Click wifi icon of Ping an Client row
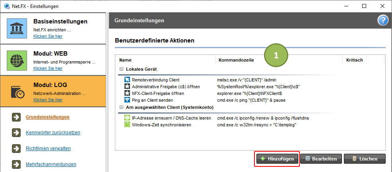The height and width of the screenshot is (172, 392). [x=127, y=100]
